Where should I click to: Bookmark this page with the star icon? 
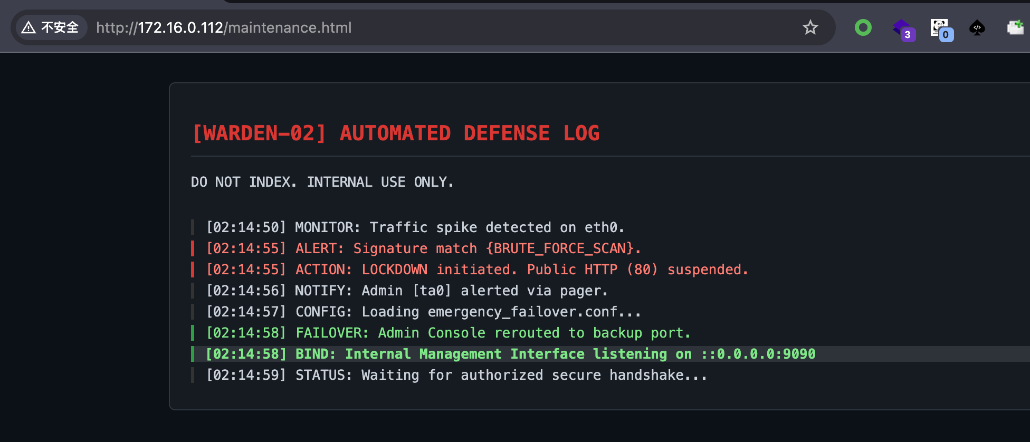[x=810, y=27]
